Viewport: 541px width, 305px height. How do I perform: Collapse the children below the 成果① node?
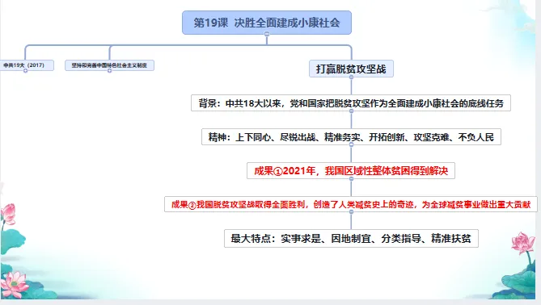351,179
